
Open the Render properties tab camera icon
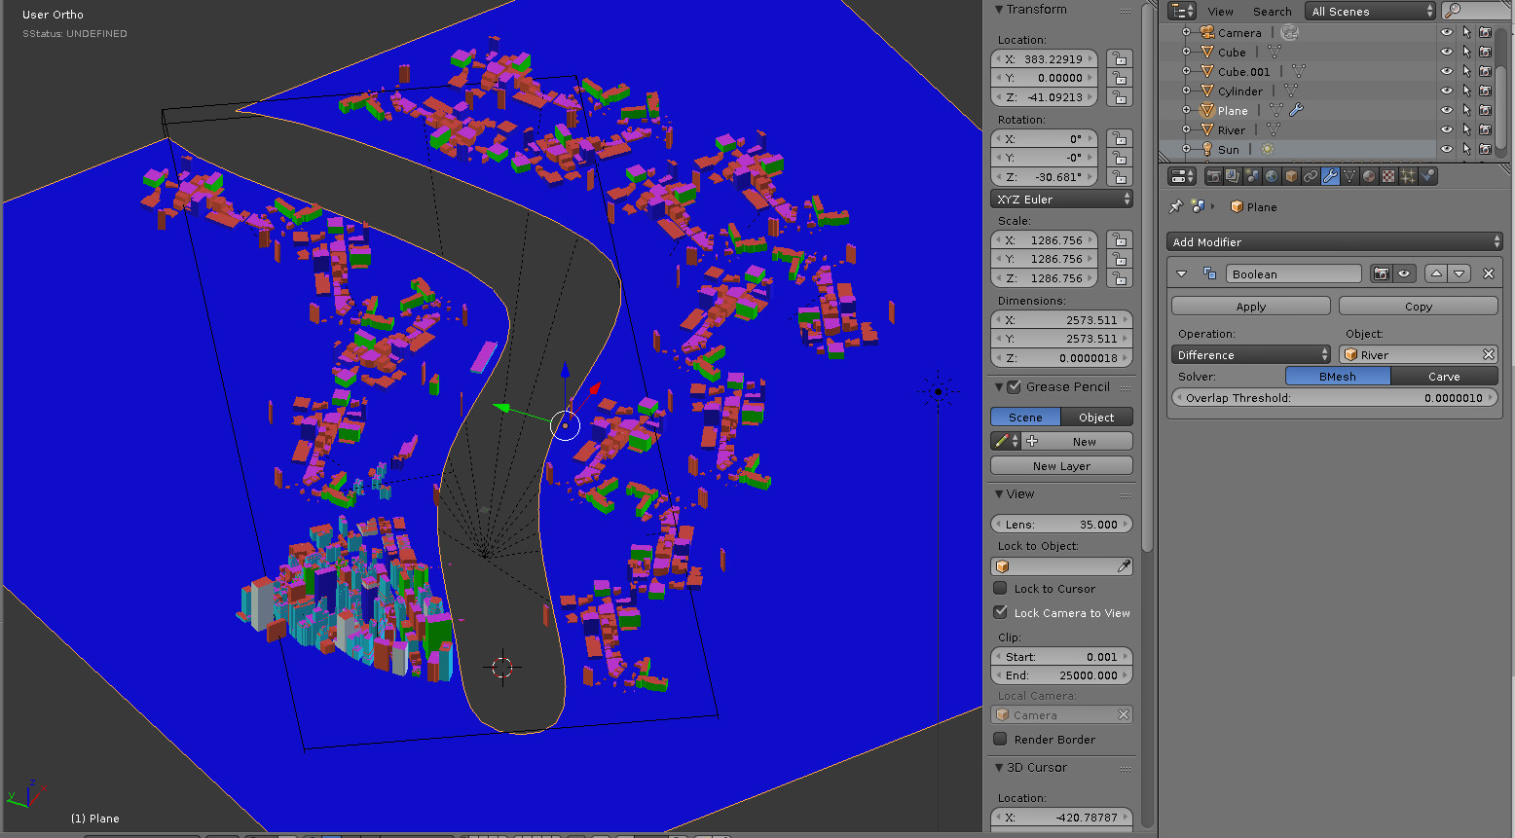click(1213, 176)
